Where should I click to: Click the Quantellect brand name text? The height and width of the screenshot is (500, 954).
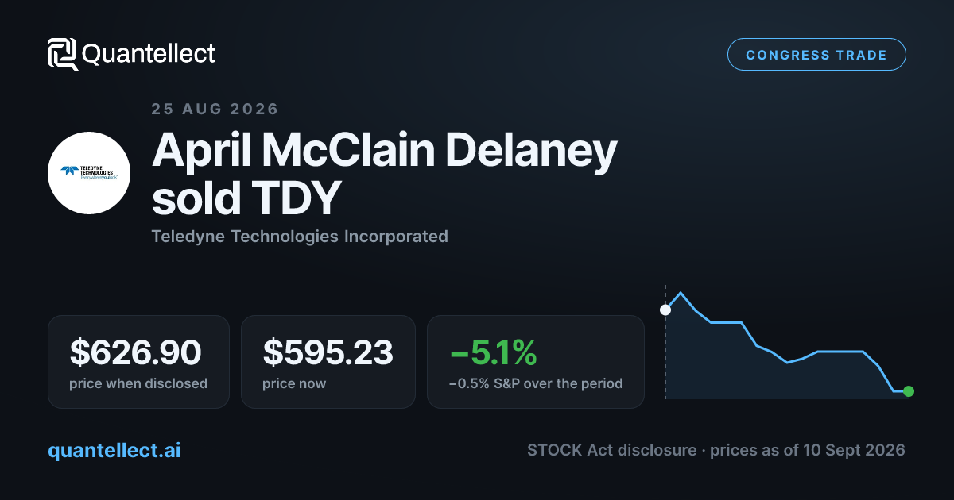pyautogui.click(x=149, y=54)
